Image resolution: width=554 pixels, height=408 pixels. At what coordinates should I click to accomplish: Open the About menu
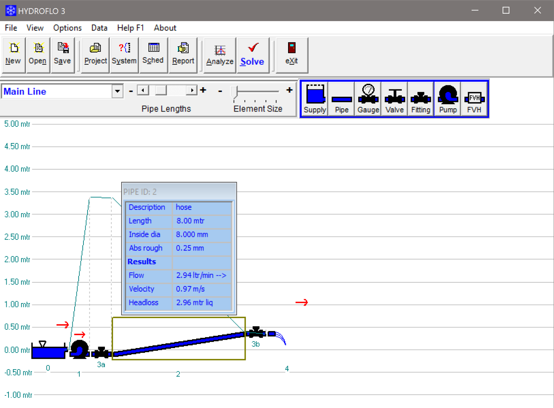click(165, 28)
